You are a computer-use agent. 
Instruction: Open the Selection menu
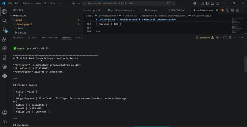[x=27, y=3]
